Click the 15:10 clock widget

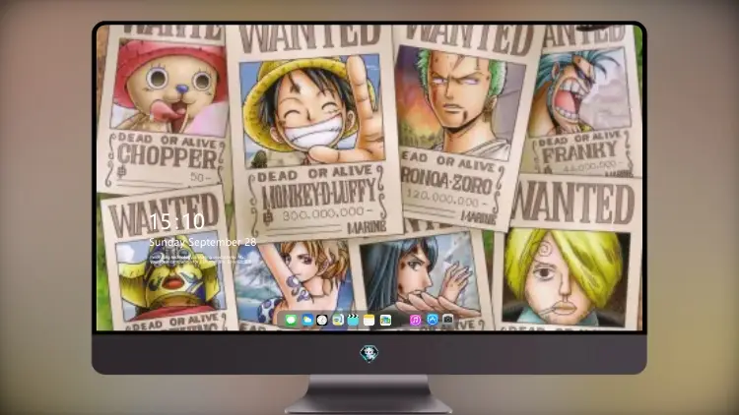click(176, 221)
